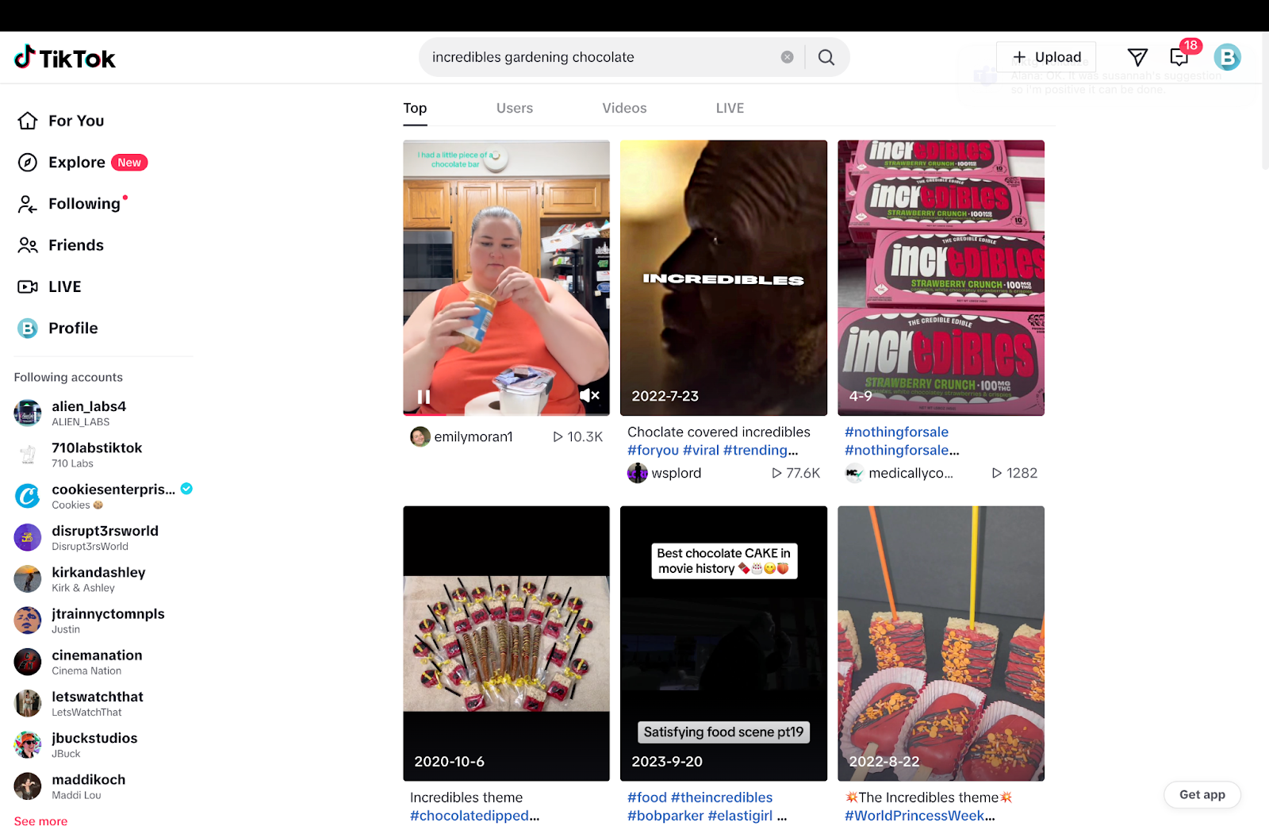This screenshot has height=826, width=1269.
Task: Focus the search input field
Action: click(603, 57)
